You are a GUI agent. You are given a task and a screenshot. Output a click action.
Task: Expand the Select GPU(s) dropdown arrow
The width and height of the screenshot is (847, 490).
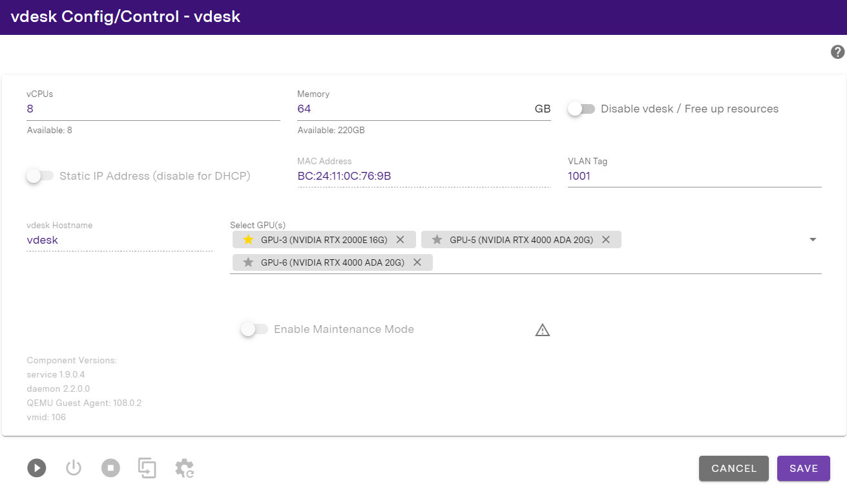[813, 240]
